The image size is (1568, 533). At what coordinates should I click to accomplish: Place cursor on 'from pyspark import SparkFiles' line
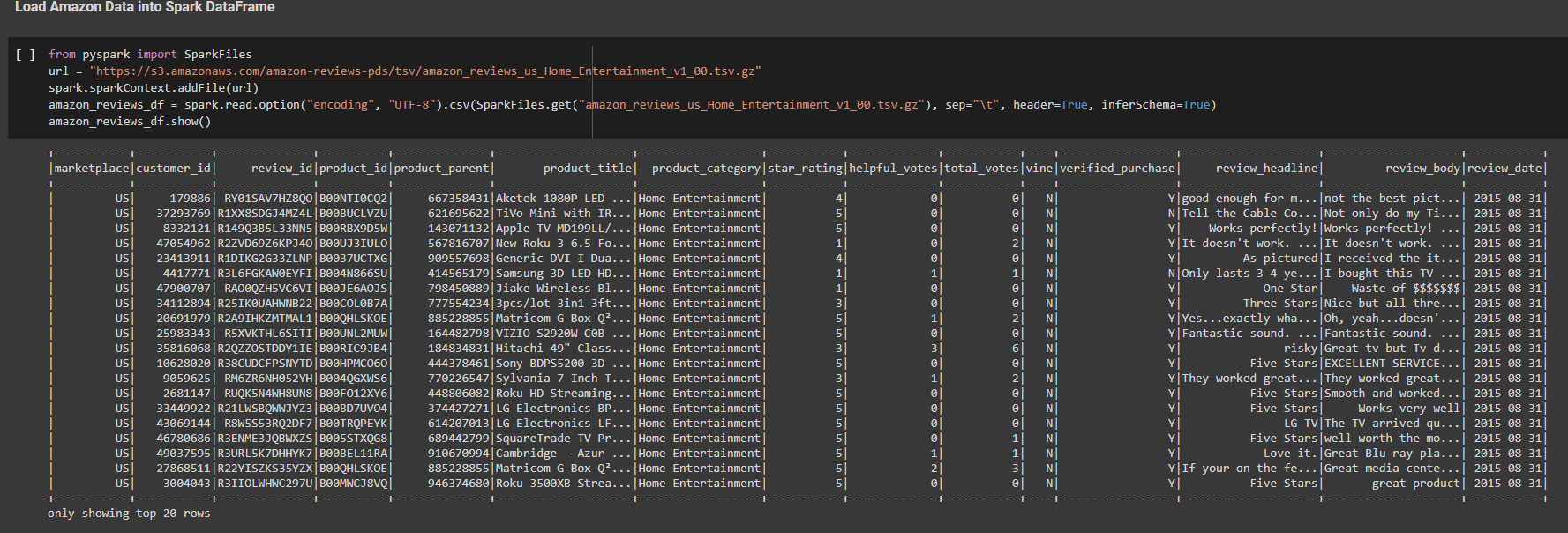tap(150, 55)
